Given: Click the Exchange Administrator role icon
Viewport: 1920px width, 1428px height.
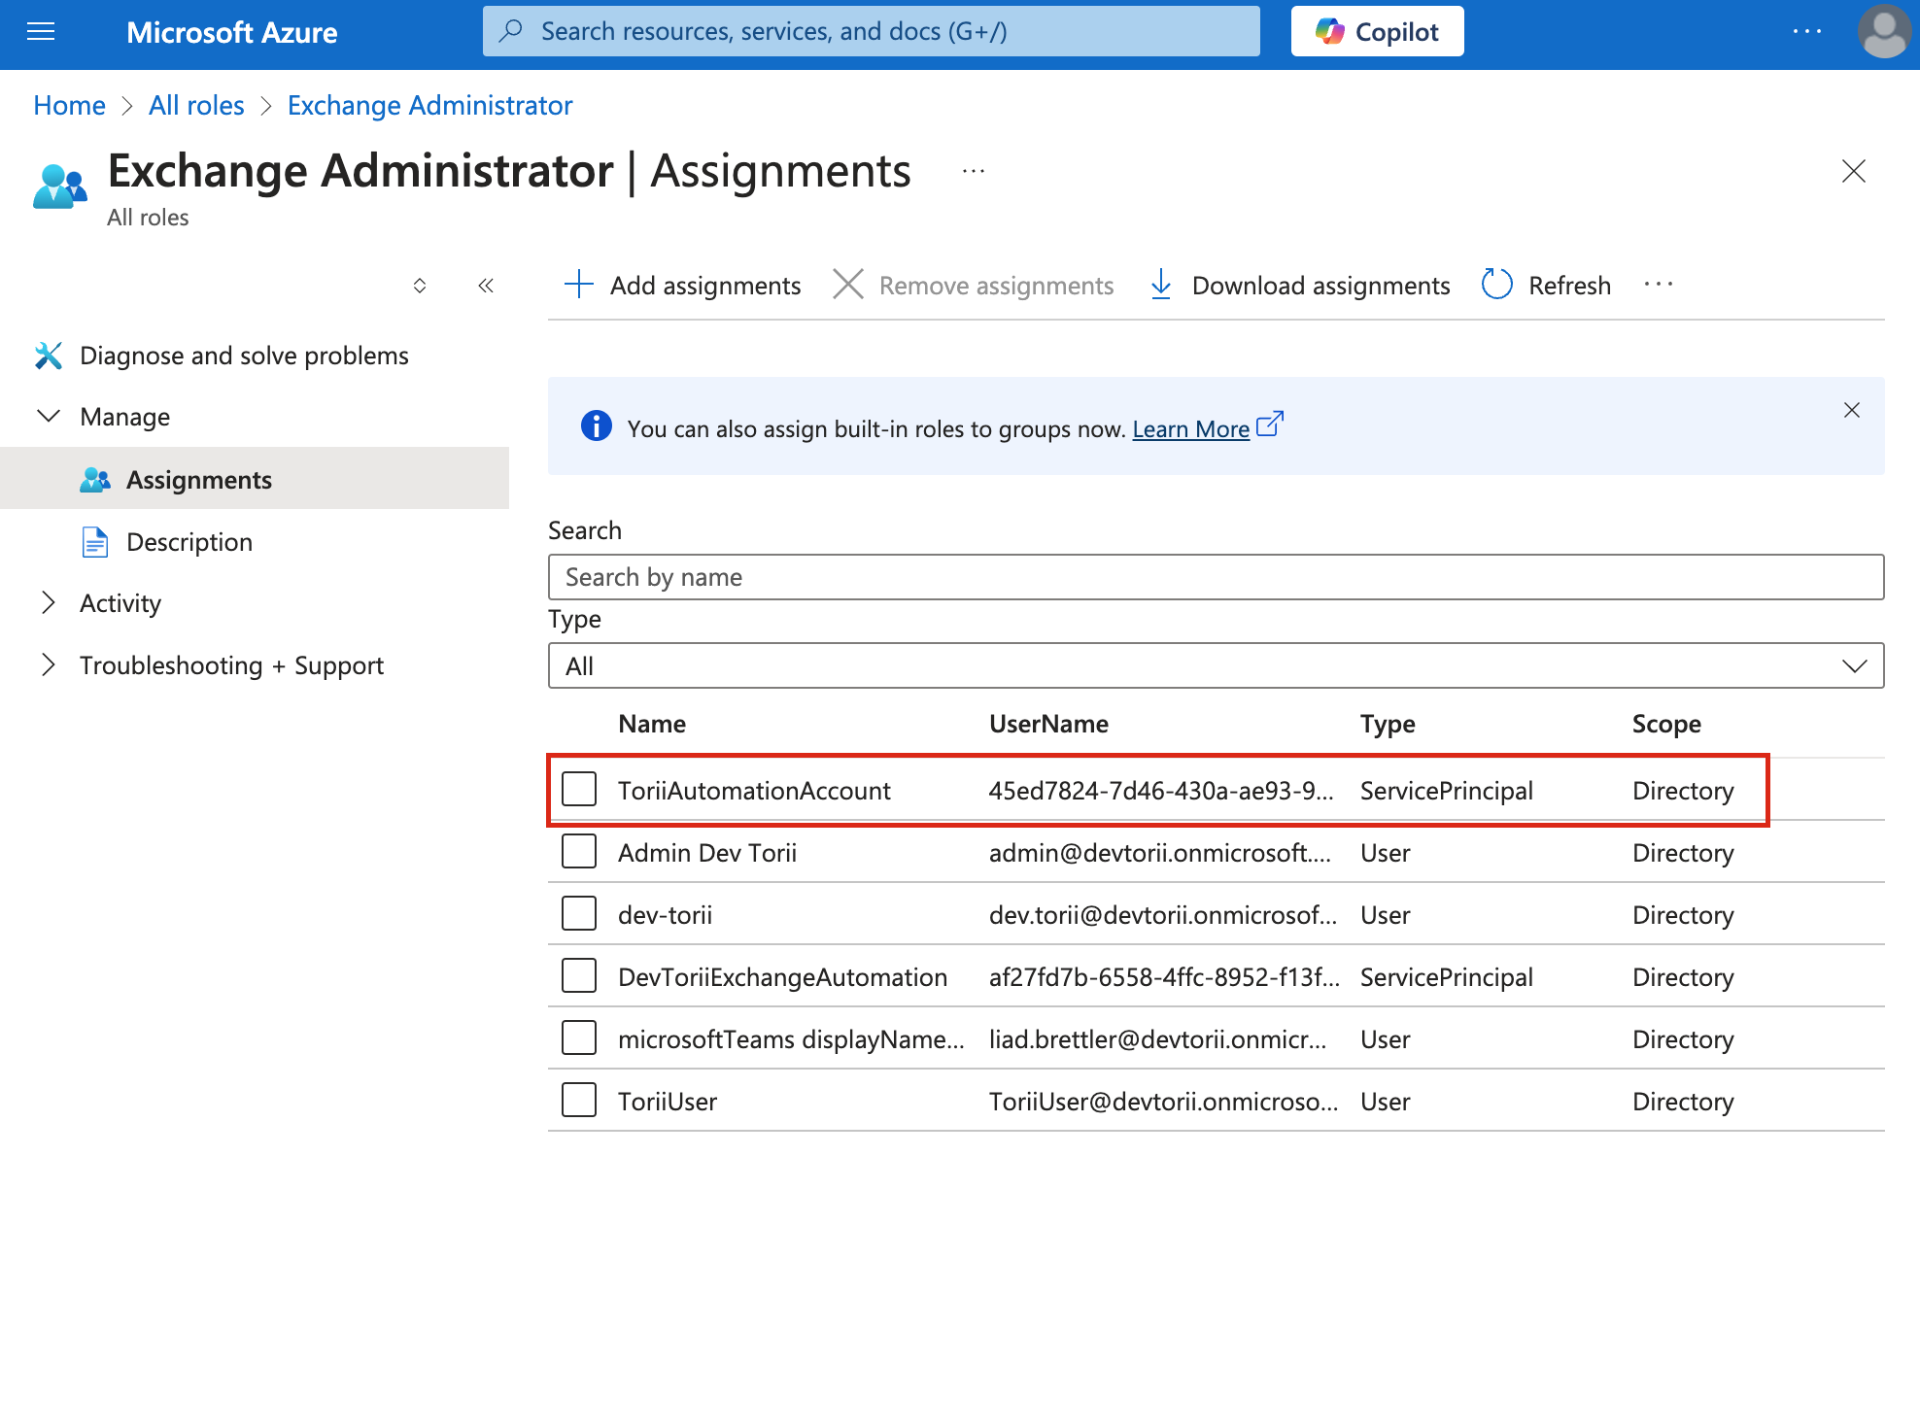Looking at the screenshot, I should click(x=60, y=186).
